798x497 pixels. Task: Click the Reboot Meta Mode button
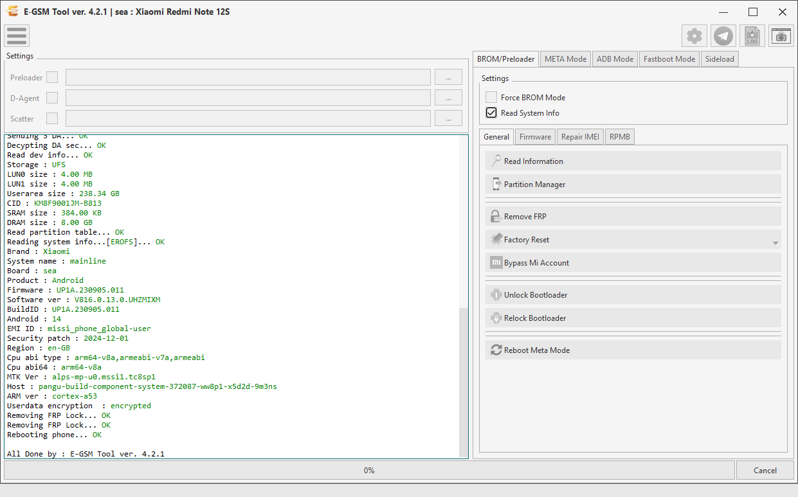(633, 350)
